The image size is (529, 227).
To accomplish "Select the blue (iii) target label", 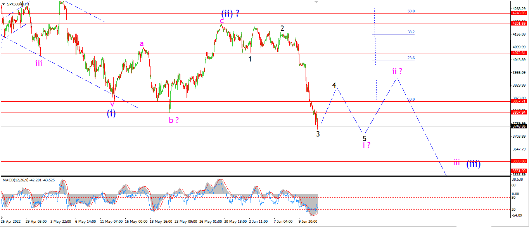I will (x=474, y=164).
